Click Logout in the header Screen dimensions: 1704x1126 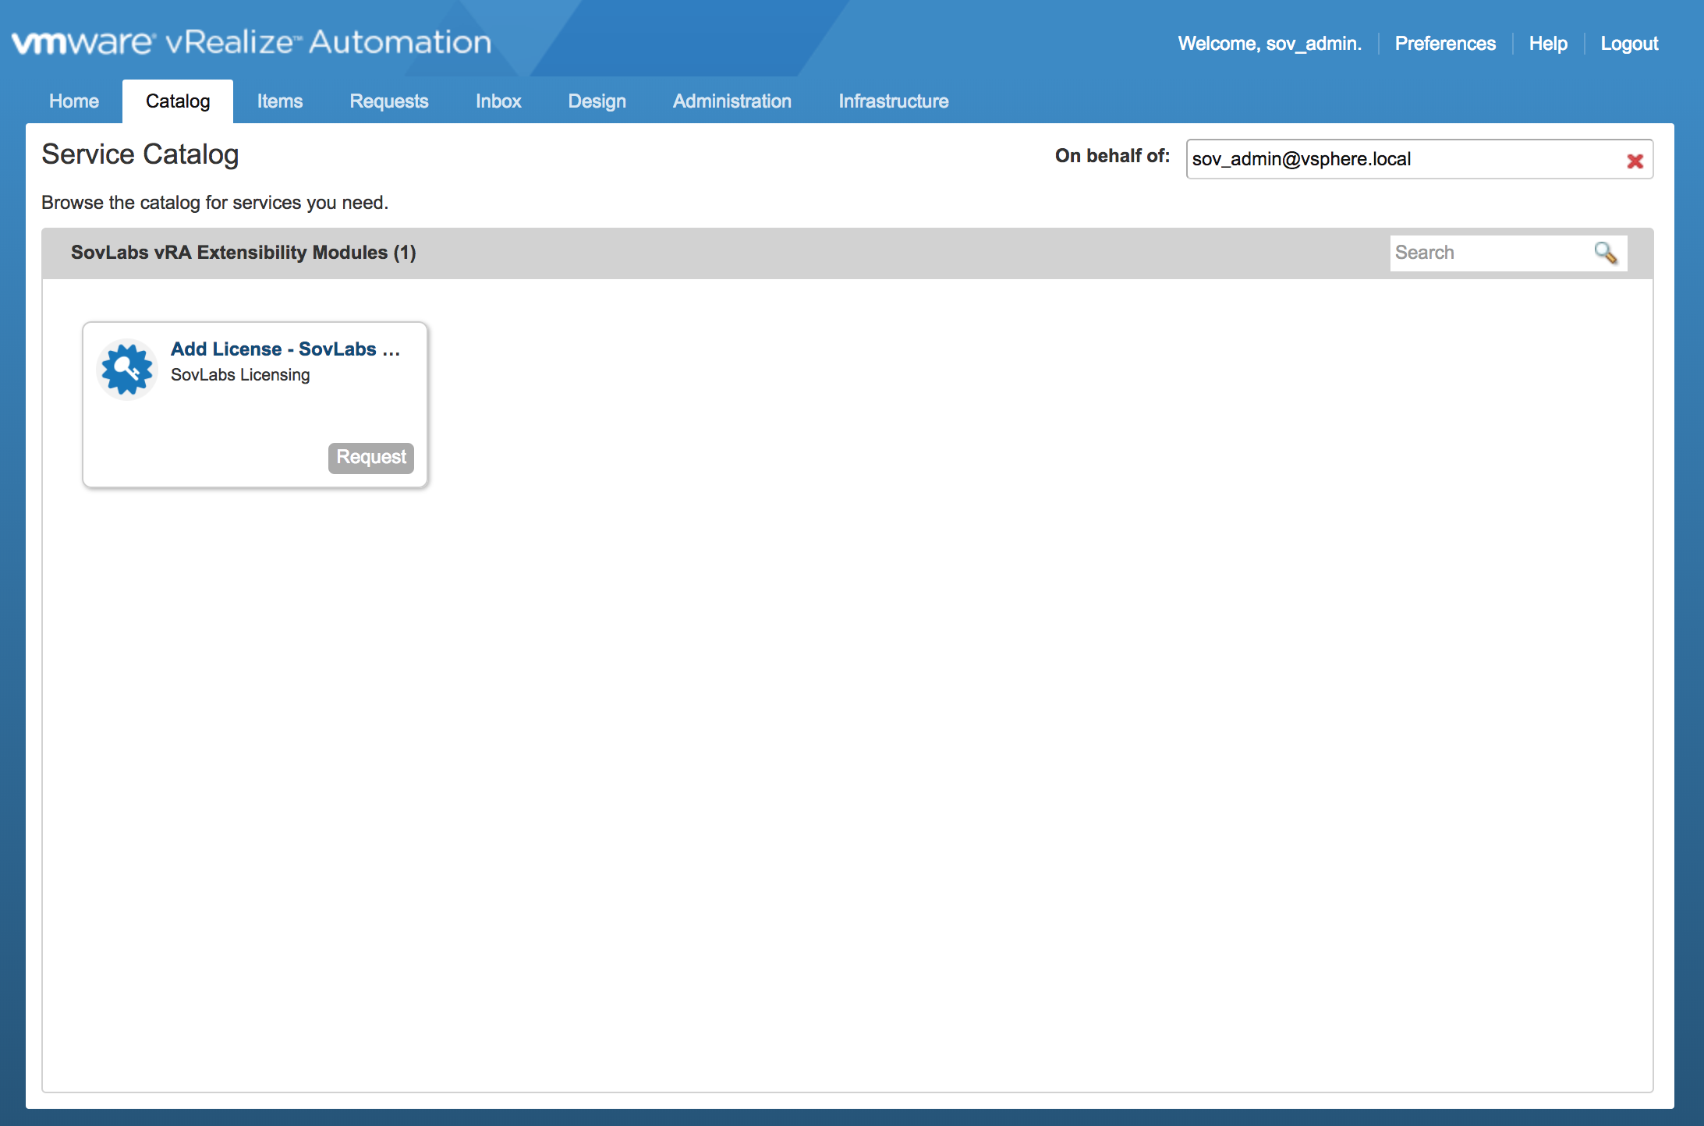click(1629, 44)
